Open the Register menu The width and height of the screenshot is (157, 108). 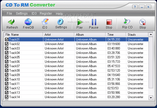pyautogui.click(x=46, y=13)
